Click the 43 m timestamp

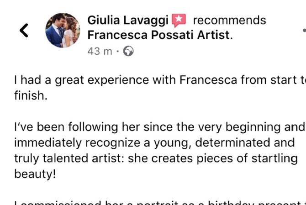point(100,52)
